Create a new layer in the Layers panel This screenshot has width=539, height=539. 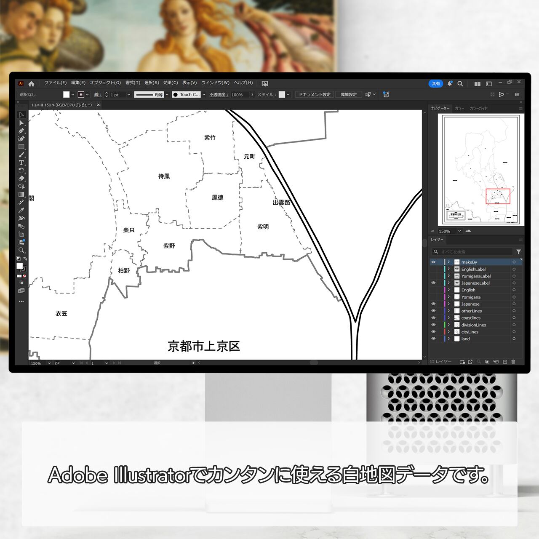click(x=505, y=362)
